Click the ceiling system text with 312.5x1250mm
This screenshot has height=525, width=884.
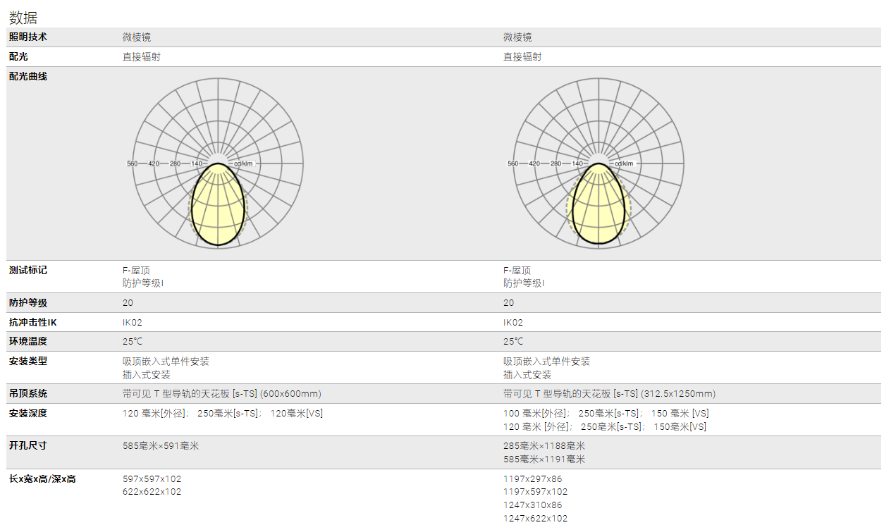(609, 393)
